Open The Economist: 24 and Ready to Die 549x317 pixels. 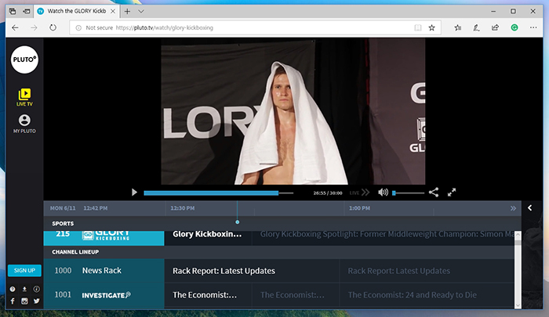click(427, 295)
